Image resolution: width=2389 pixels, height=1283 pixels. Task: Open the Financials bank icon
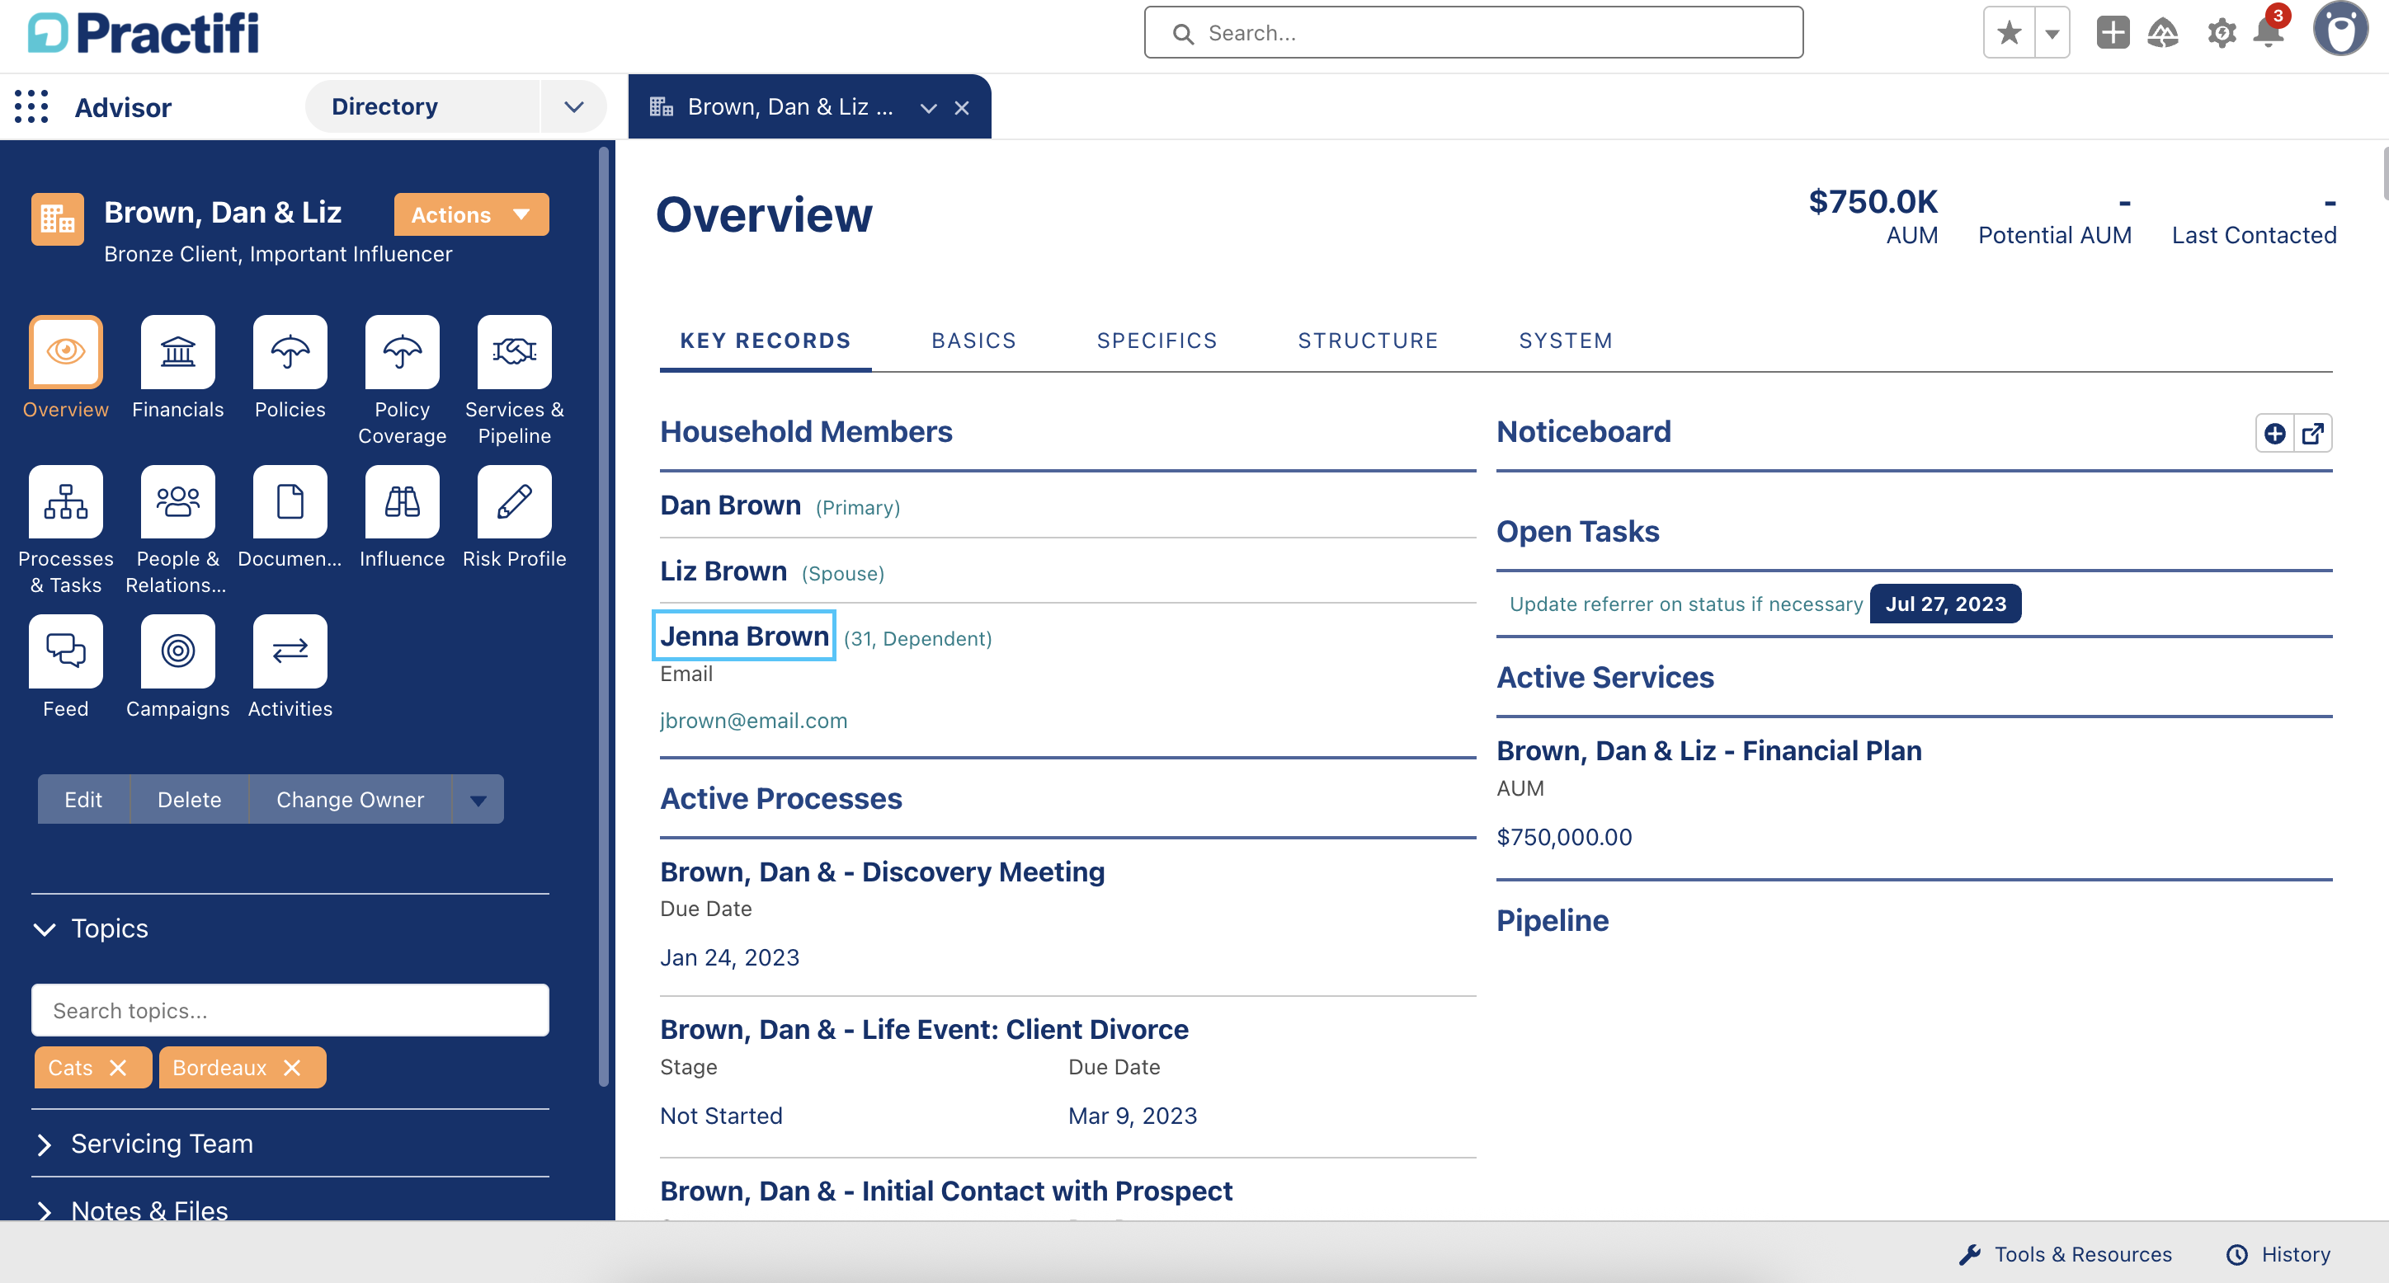tap(177, 351)
